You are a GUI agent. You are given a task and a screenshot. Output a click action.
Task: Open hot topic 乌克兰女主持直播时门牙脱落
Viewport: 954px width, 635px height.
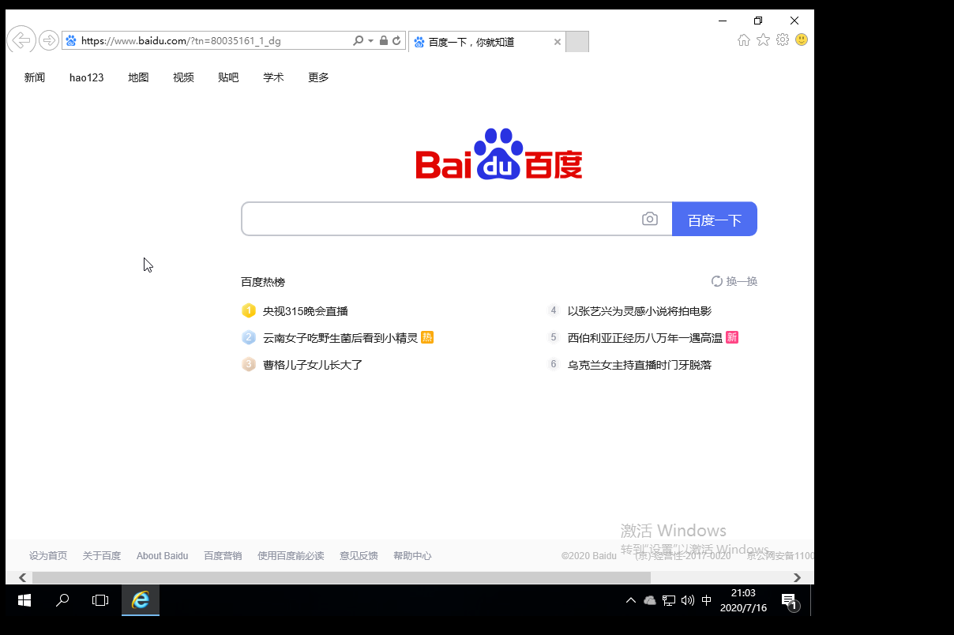[640, 365]
